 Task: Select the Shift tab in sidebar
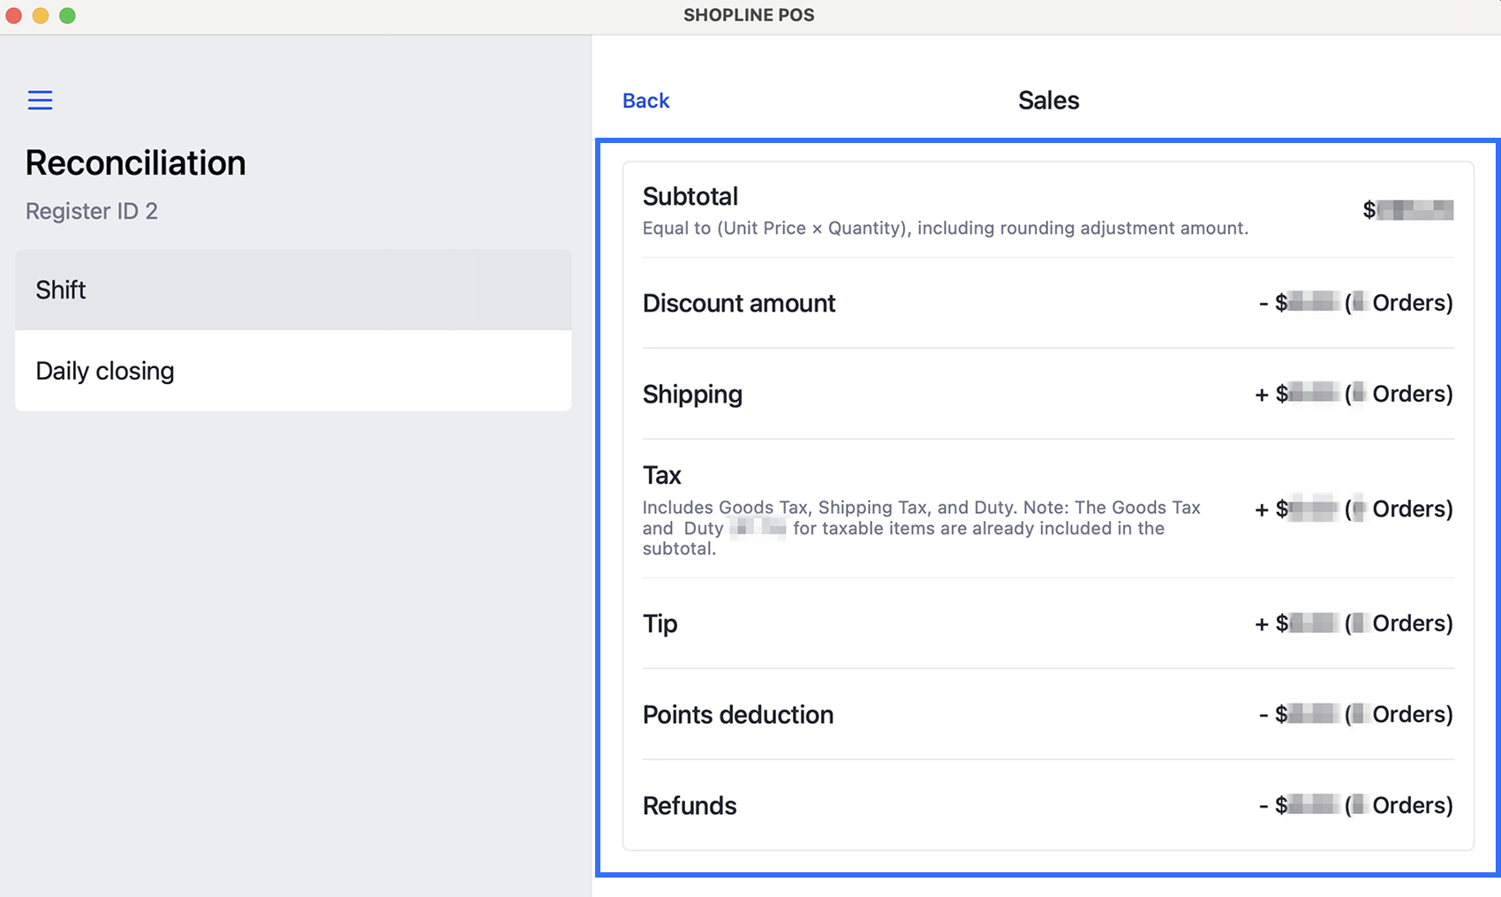pos(292,290)
